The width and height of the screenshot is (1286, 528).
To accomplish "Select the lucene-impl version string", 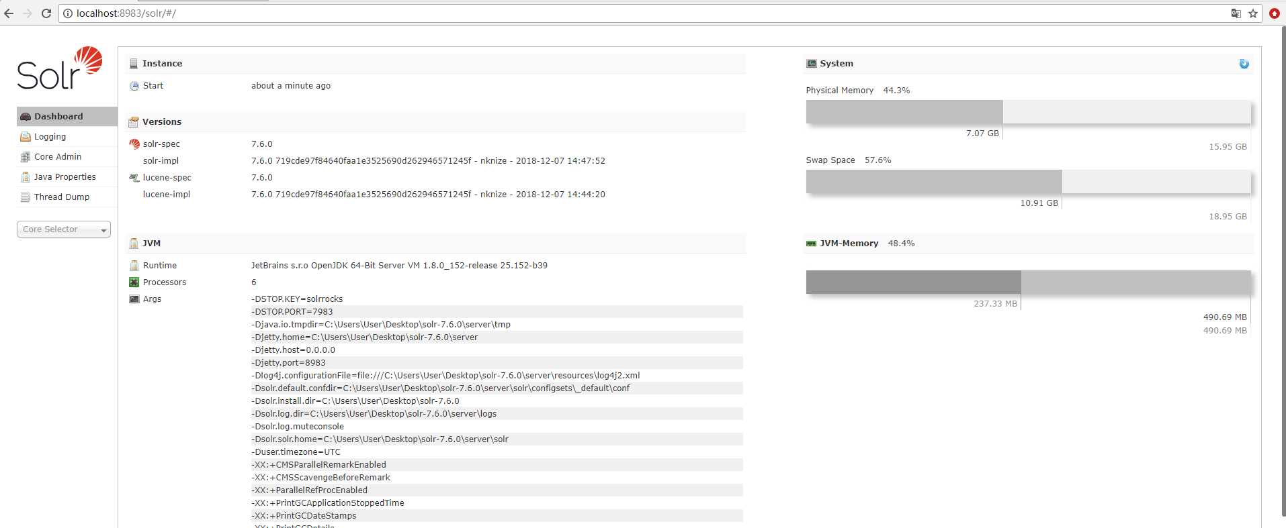I will (x=428, y=195).
